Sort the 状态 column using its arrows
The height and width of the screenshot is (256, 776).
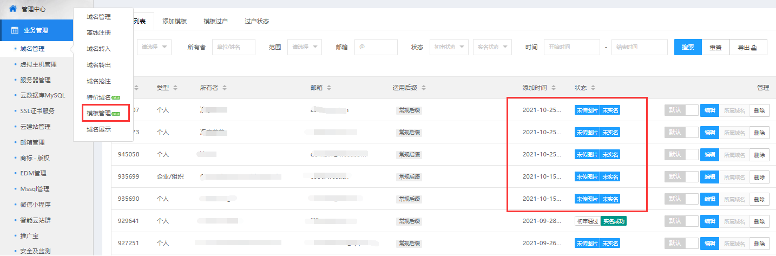click(593, 88)
